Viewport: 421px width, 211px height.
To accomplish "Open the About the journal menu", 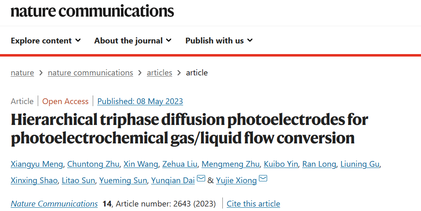I will point(133,41).
